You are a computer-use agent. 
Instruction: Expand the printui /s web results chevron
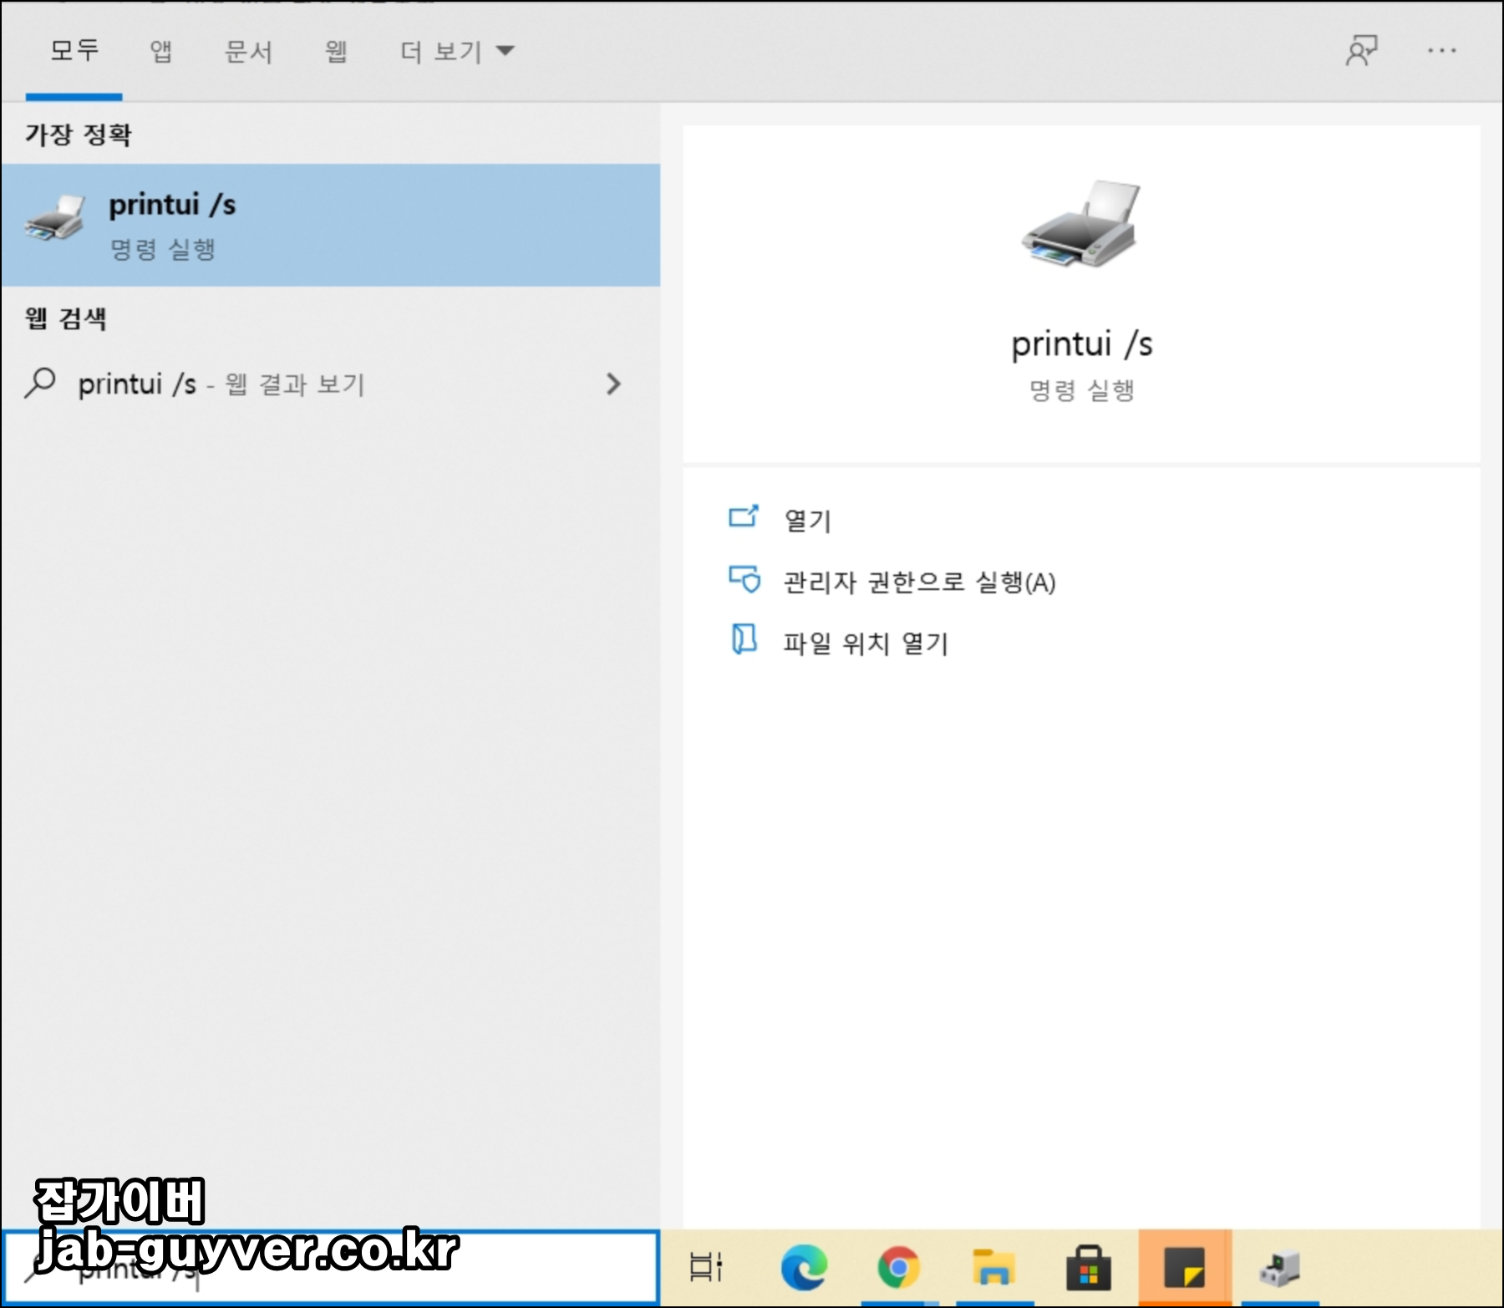point(612,384)
